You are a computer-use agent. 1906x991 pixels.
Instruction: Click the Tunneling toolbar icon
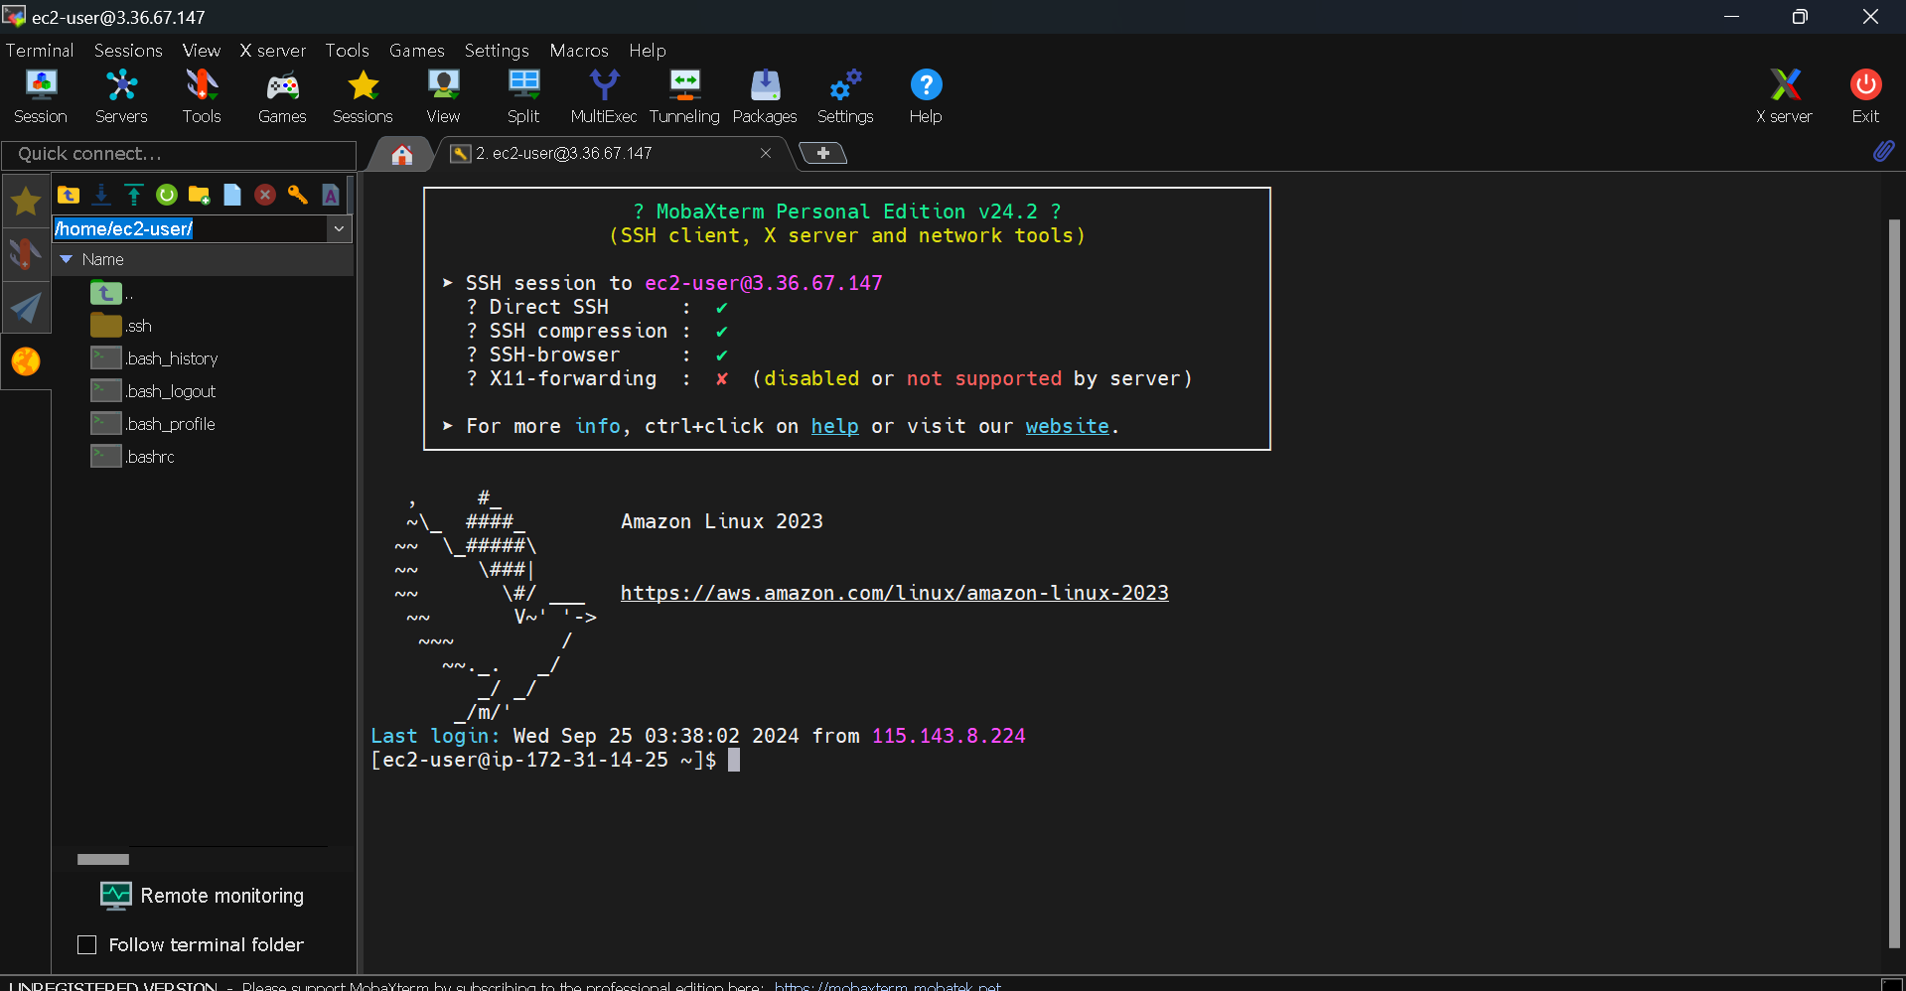click(684, 96)
